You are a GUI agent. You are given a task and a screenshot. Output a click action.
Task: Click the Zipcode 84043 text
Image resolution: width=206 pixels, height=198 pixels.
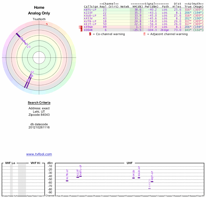[x=39, y=115]
